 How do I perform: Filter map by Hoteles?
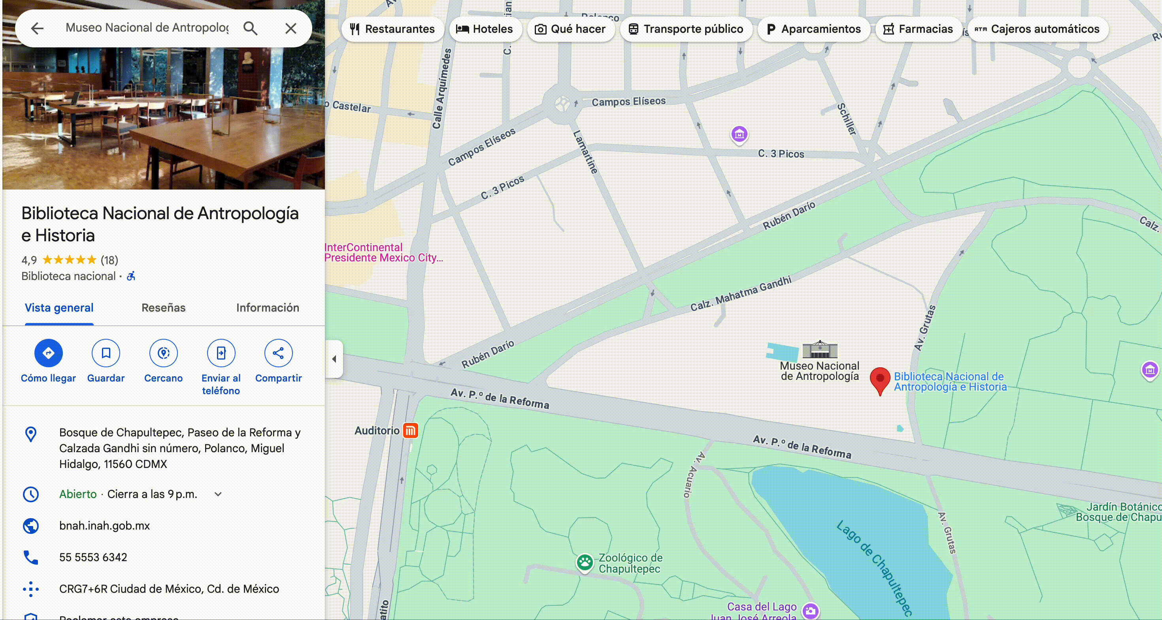(x=485, y=29)
